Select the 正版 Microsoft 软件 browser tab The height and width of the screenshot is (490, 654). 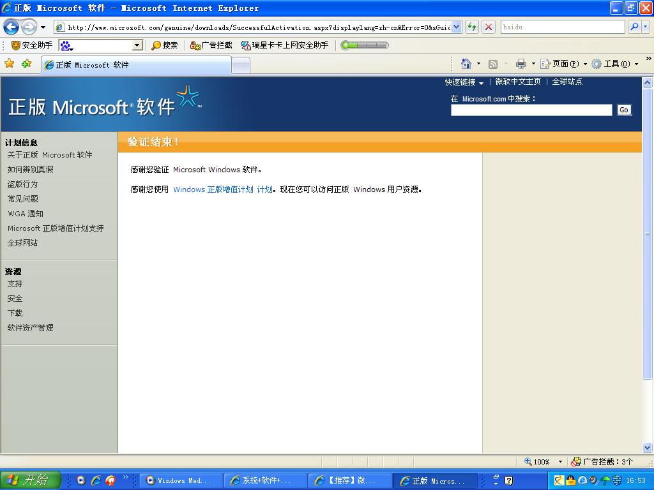[x=136, y=65]
